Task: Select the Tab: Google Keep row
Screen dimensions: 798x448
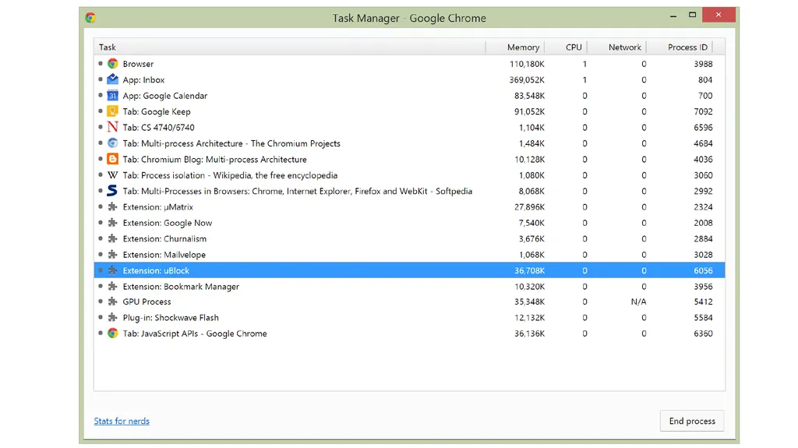Action: click(x=409, y=111)
